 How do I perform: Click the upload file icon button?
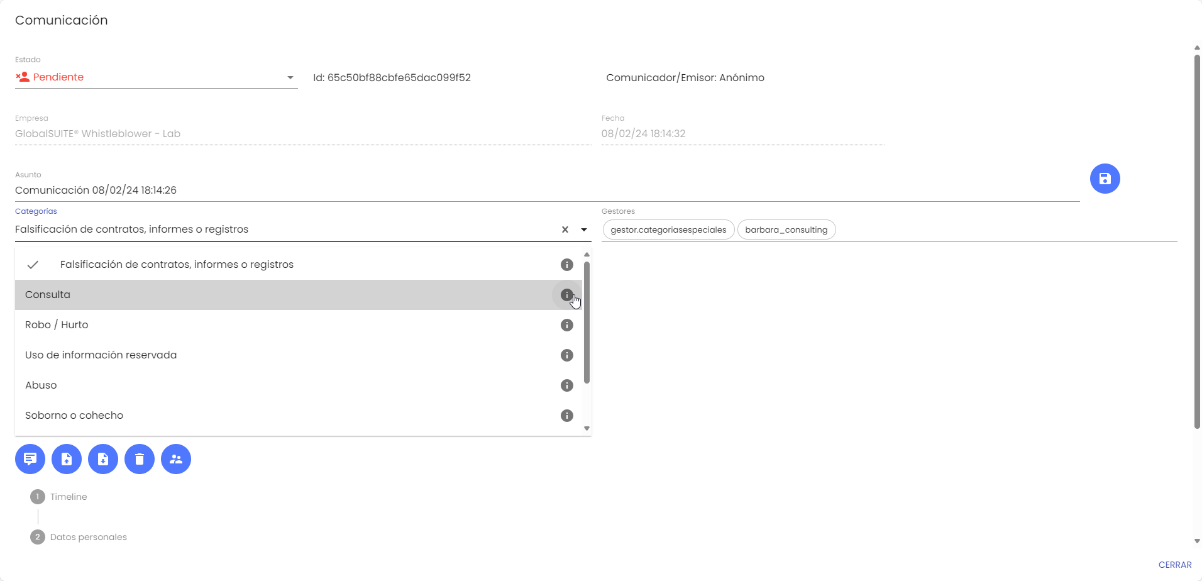[67, 459]
